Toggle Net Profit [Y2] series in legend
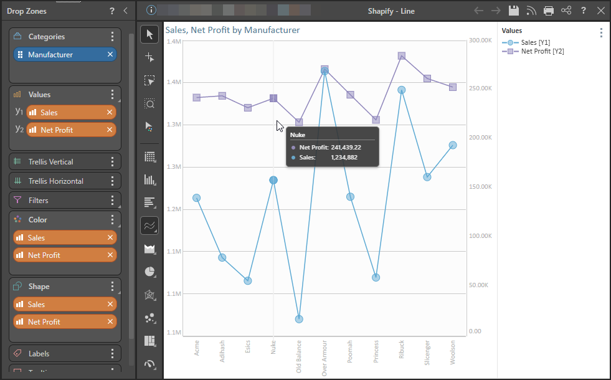 click(x=533, y=51)
